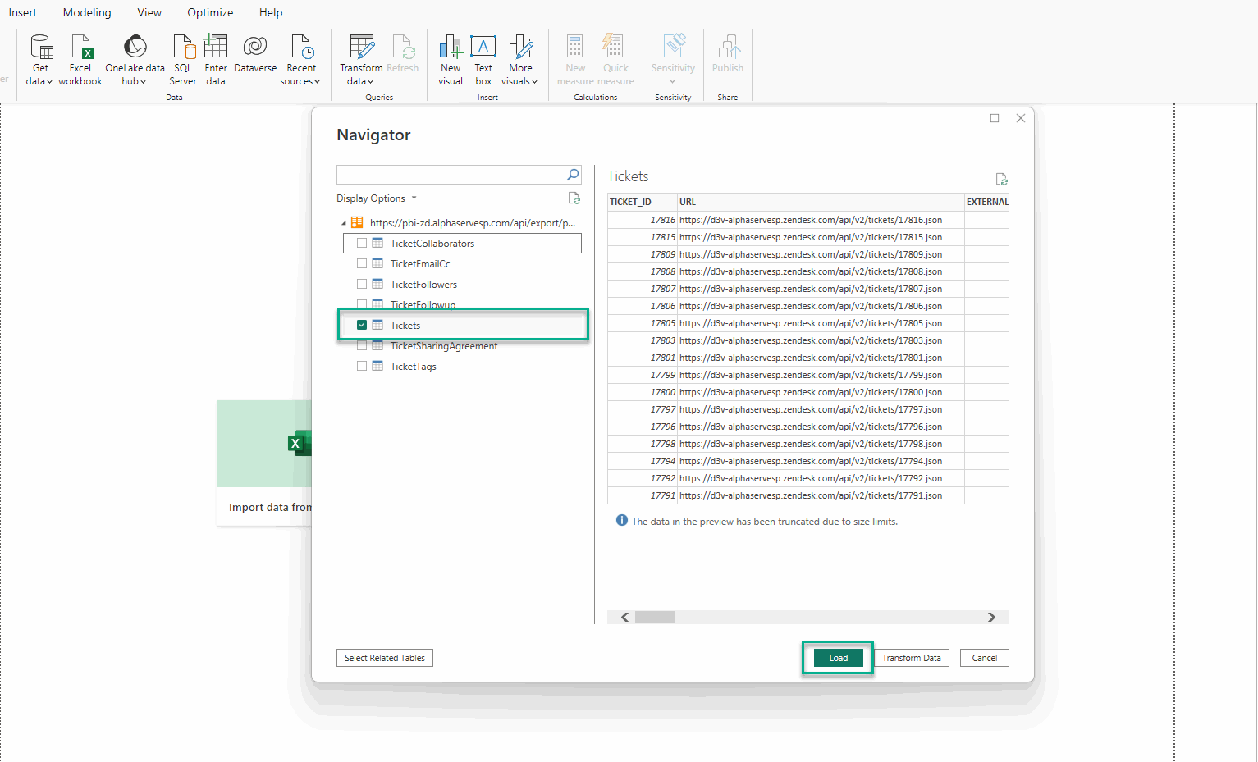Click Select Related Tables
The width and height of the screenshot is (1258, 762).
[384, 657]
